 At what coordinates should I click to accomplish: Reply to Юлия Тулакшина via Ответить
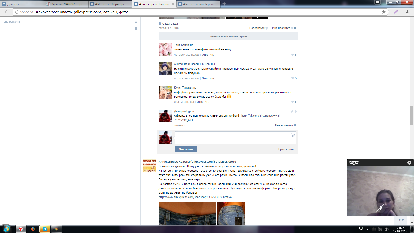(203, 102)
